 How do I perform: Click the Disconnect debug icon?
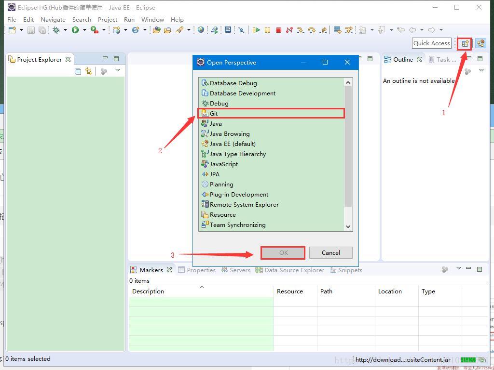click(289, 30)
